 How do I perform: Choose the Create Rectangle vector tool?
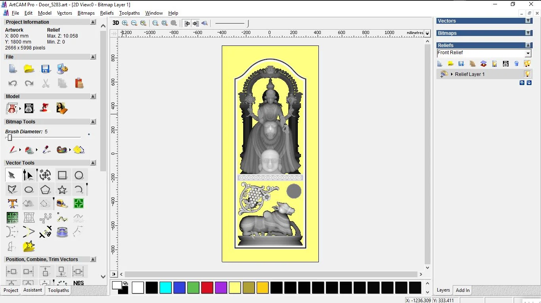click(62, 175)
